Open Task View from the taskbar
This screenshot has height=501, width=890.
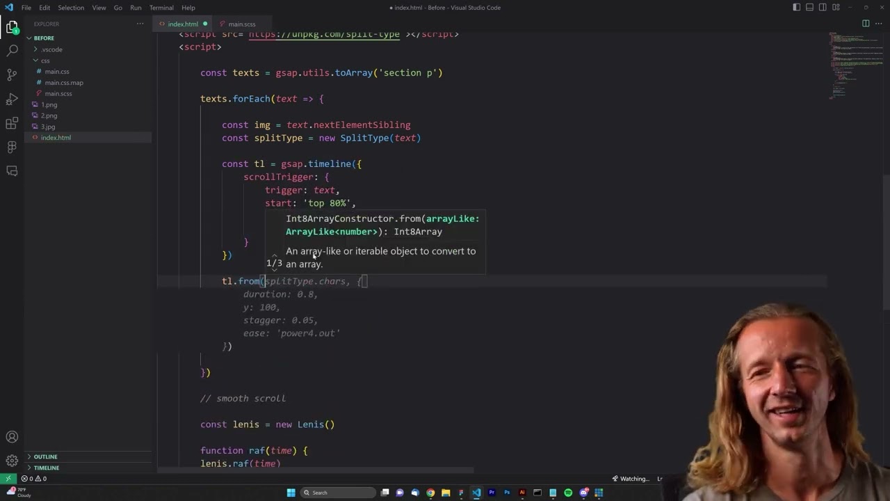385,493
